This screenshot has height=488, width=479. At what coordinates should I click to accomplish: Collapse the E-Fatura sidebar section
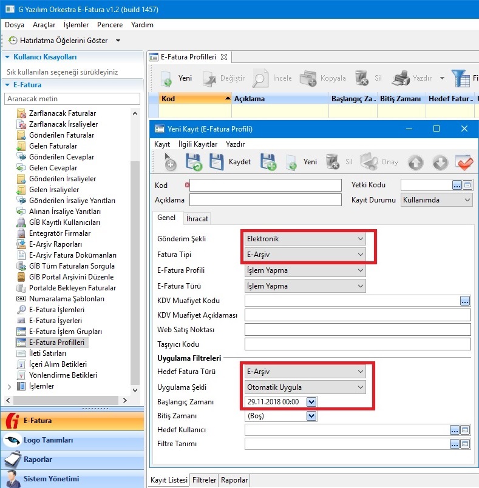[x=7, y=85]
